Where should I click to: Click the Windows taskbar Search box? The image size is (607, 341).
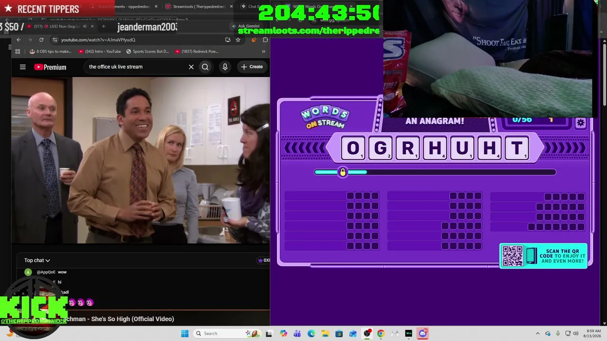tap(227, 333)
